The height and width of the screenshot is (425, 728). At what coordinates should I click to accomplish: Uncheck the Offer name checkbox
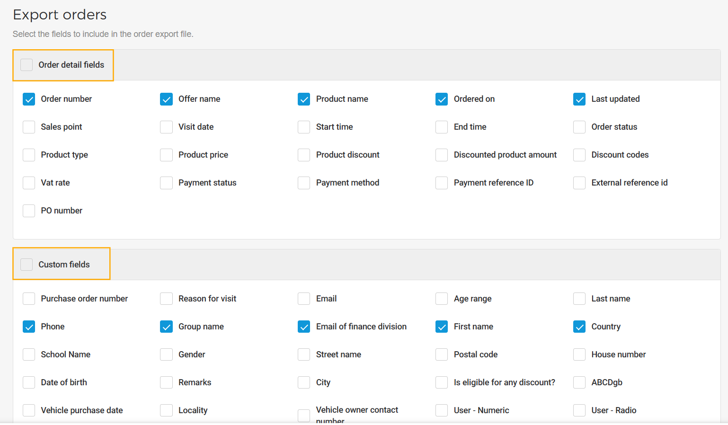[166, 99]
